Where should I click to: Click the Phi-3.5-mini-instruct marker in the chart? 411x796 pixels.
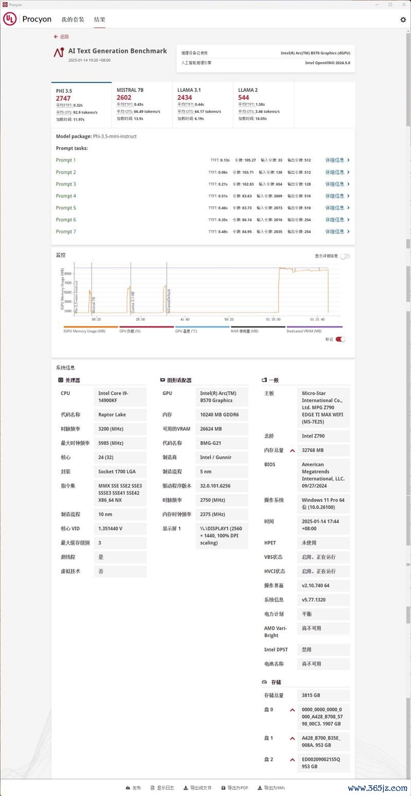pyautogui.click(x=76, y=297)
